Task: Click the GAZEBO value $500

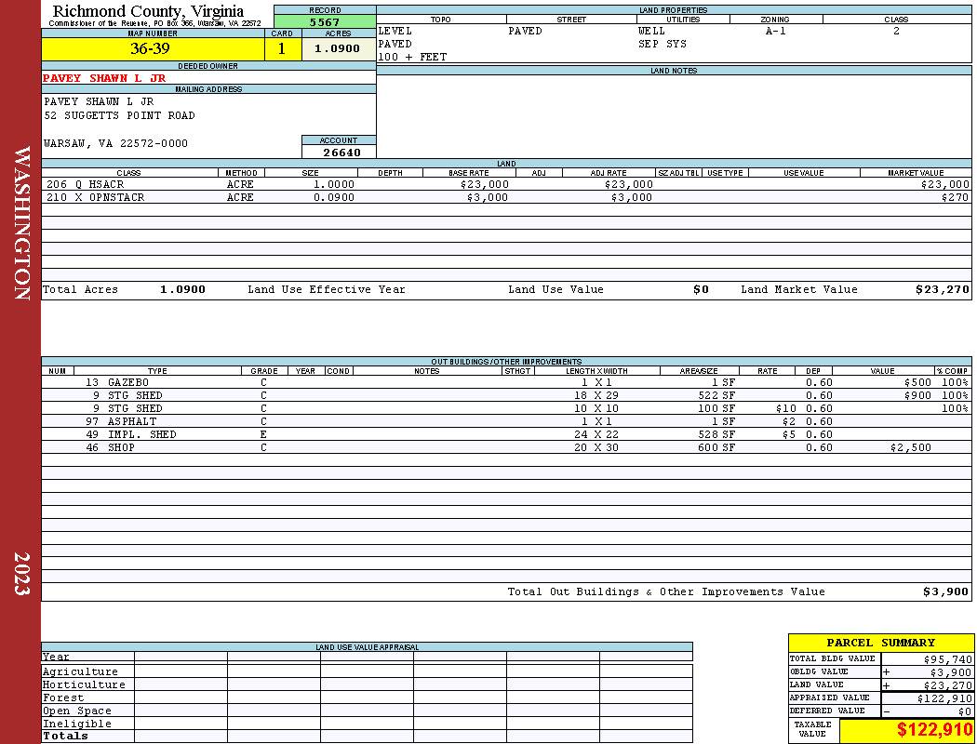Action: [x=917, y=382]
